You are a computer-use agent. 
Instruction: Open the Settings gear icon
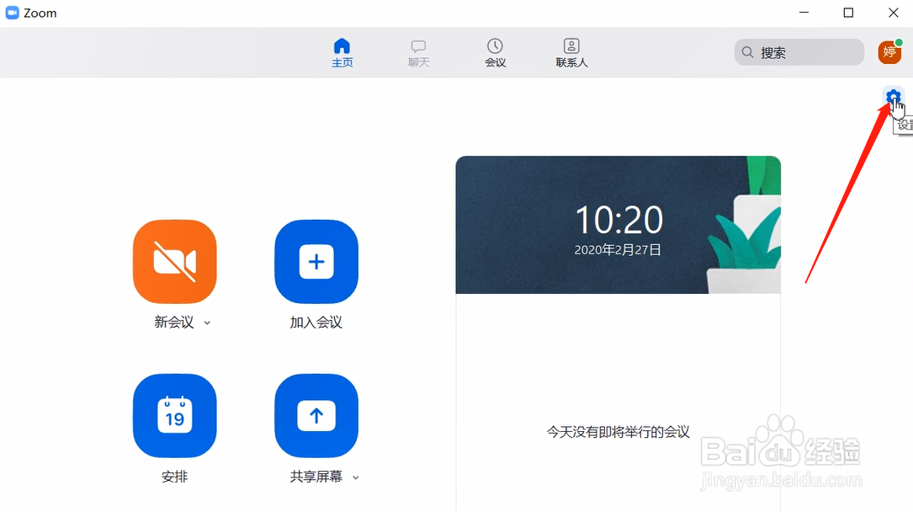tap(893, 96)
